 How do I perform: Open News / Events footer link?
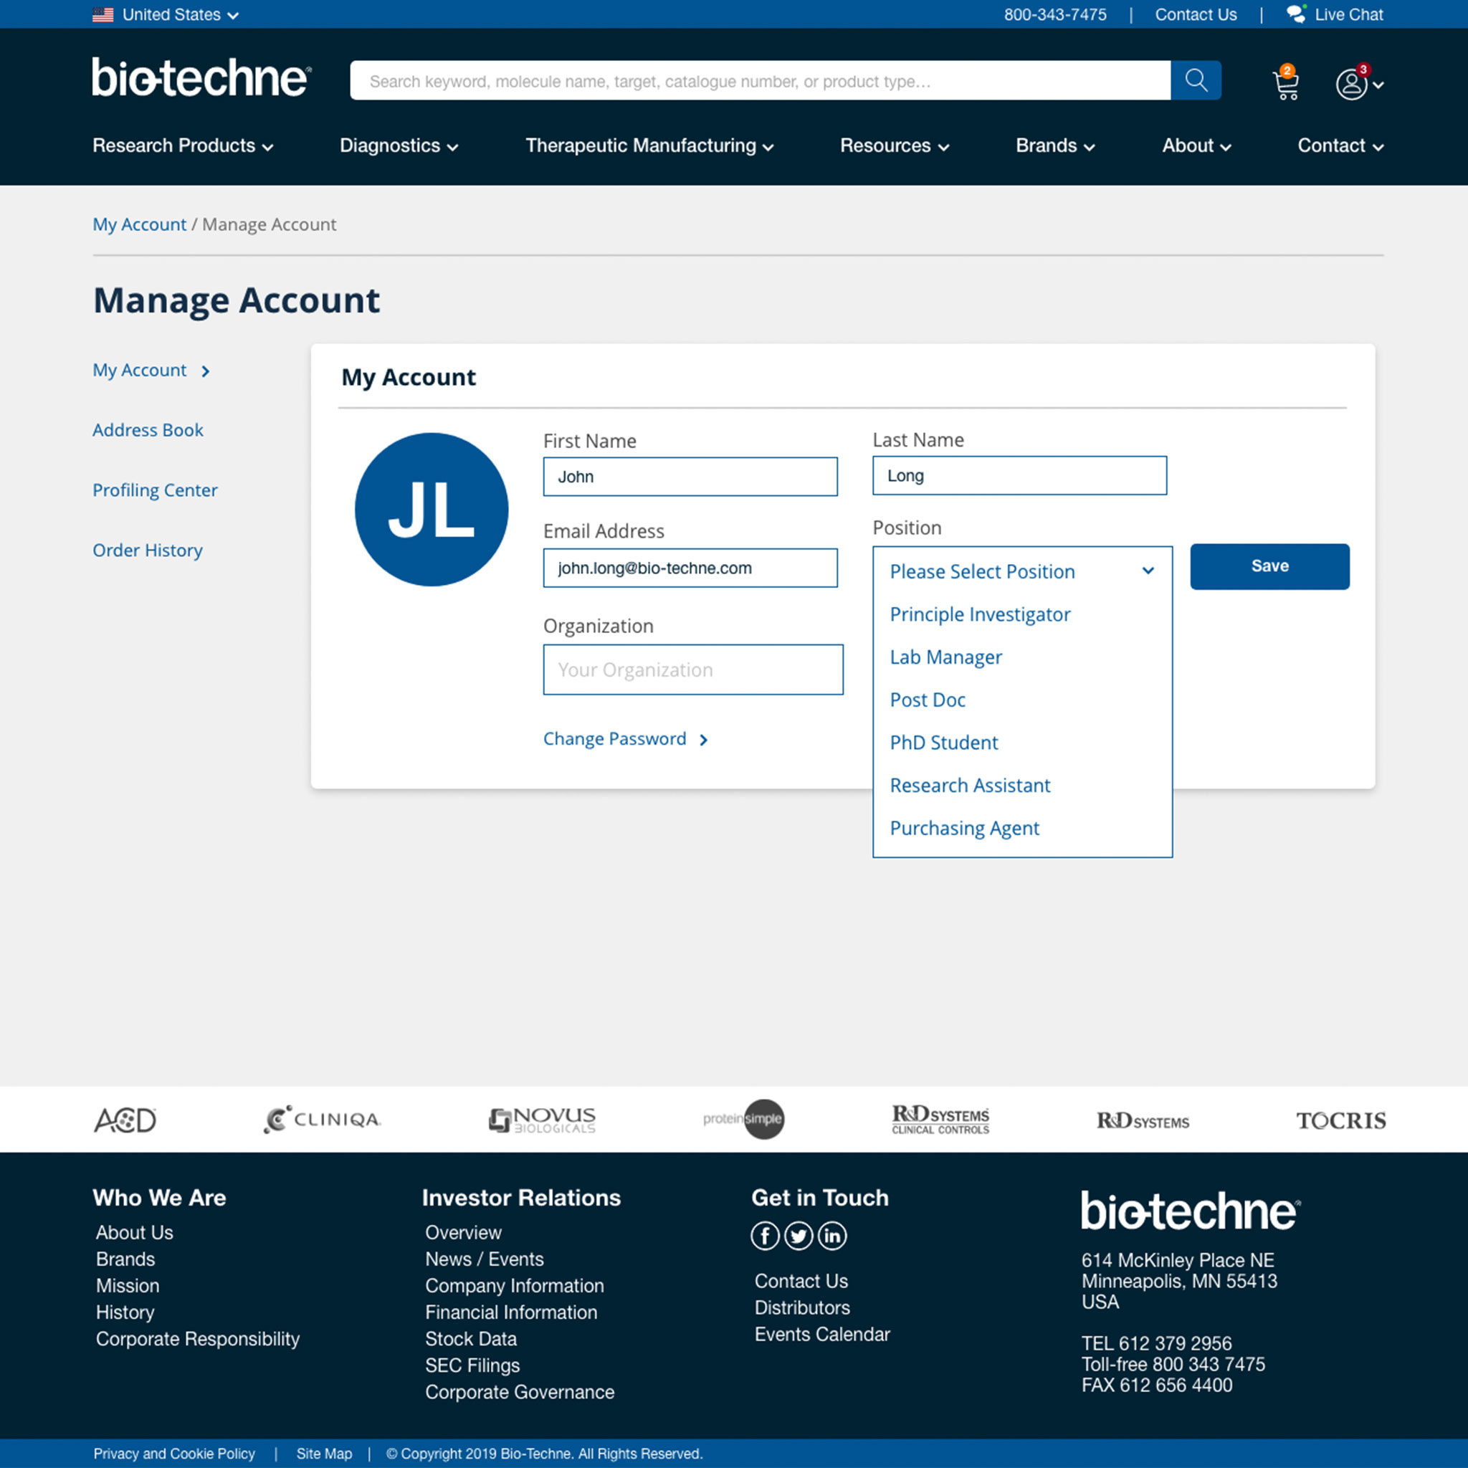click(484, 1259)
